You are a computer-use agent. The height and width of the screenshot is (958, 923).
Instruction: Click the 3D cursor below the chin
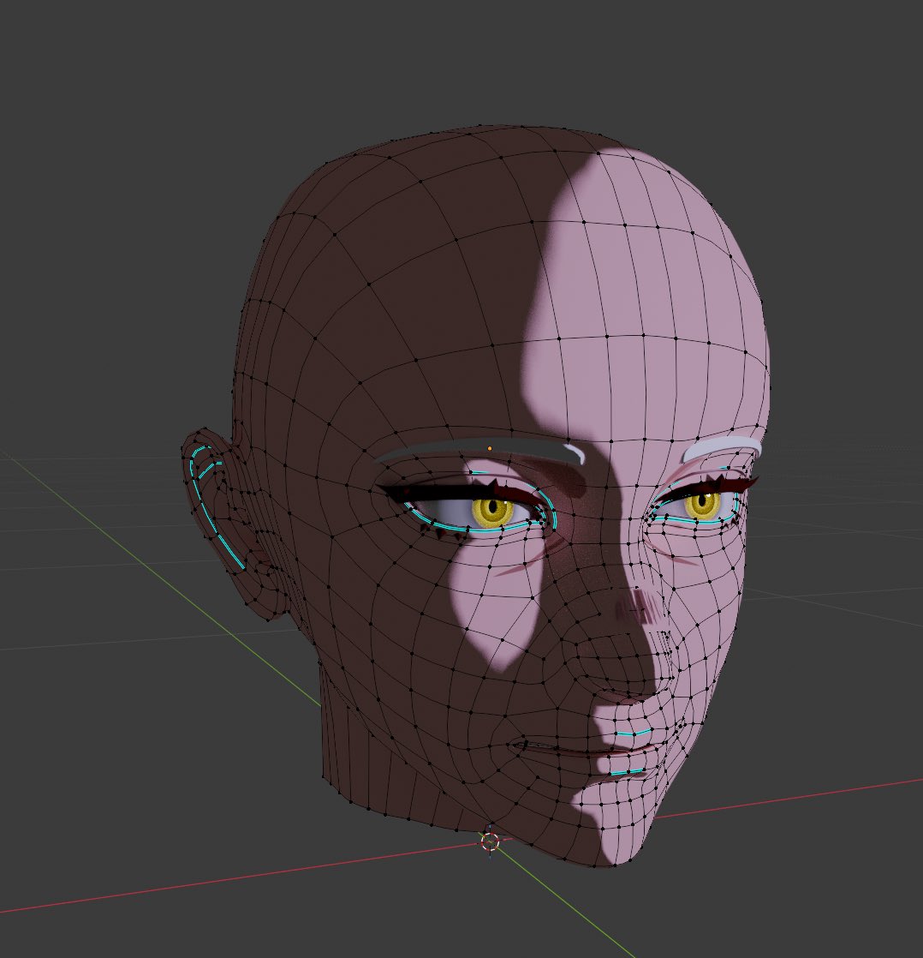(490, 841)
